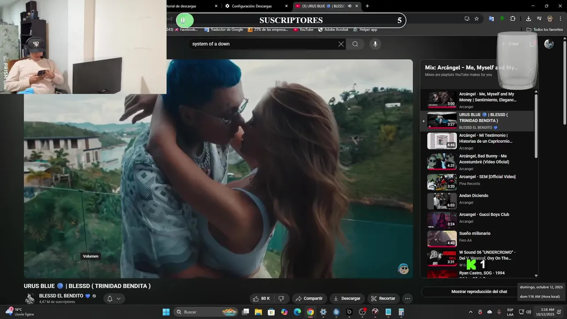Click Mostrar reproducción del chat
The height and width of the screenshot is (319, 567).
[x=479, y=292]
